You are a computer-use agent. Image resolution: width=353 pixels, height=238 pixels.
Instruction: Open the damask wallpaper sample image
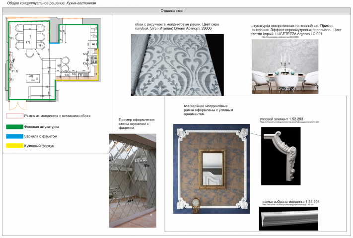(x=177, y=65)
